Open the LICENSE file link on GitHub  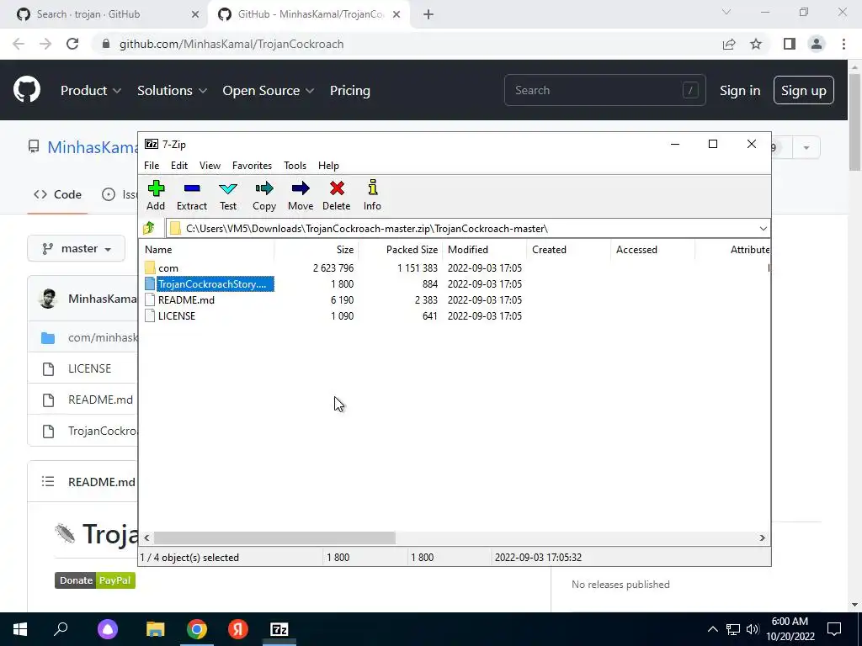[89, 368]
